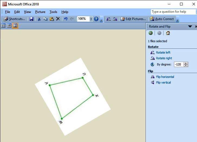Click the blue Help question mark icon
The image size is (197, 142).
click(96, 19)
